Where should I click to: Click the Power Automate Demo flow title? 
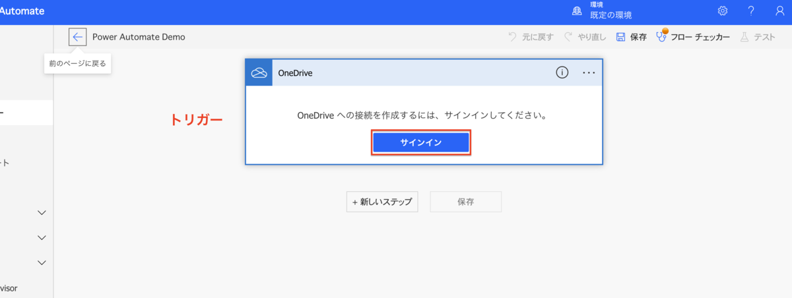pyautogui.click(x=139, y=37)
